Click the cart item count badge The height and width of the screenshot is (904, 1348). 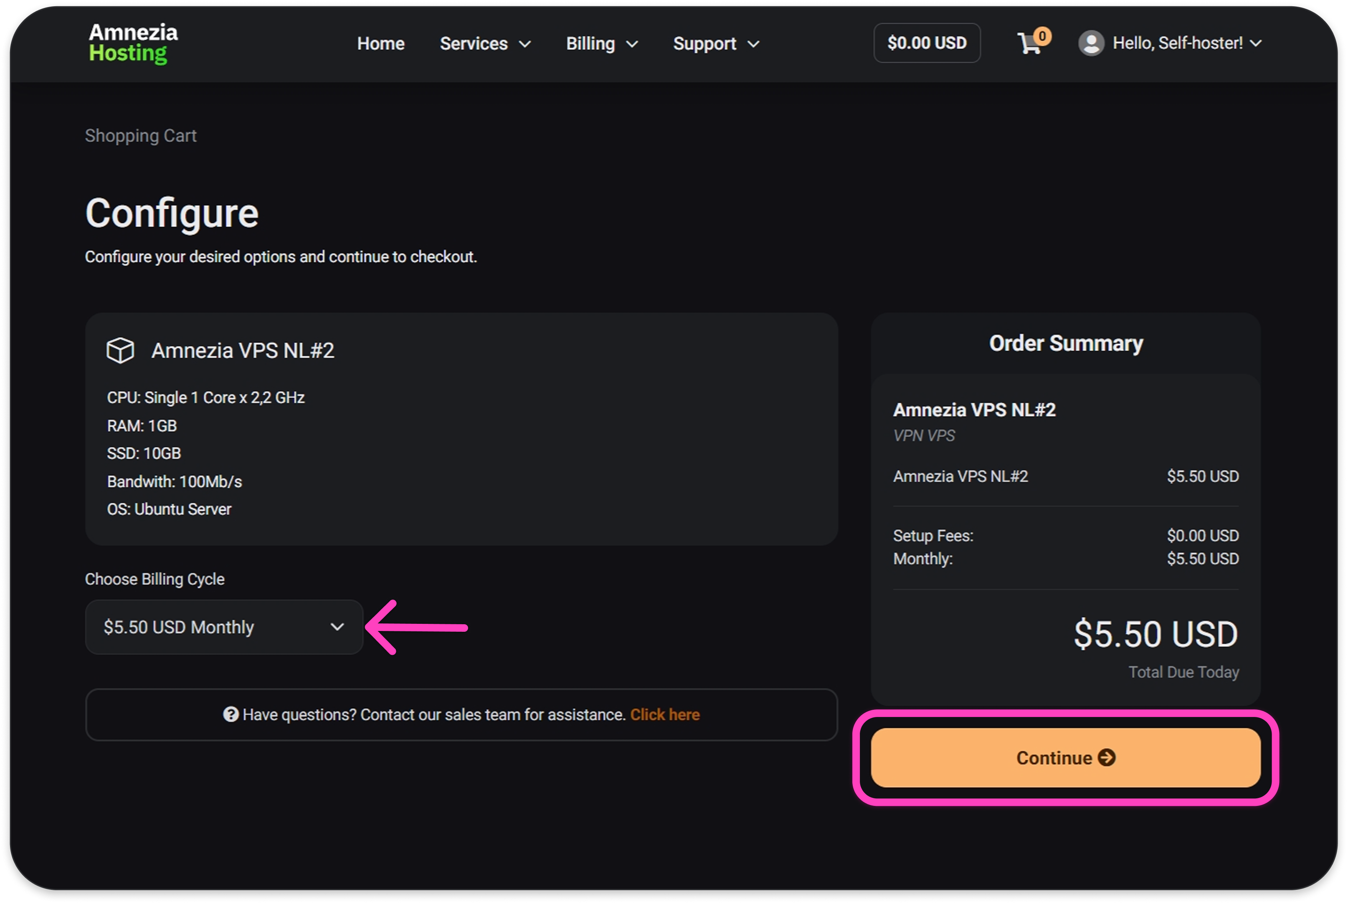pos(1042,36)
